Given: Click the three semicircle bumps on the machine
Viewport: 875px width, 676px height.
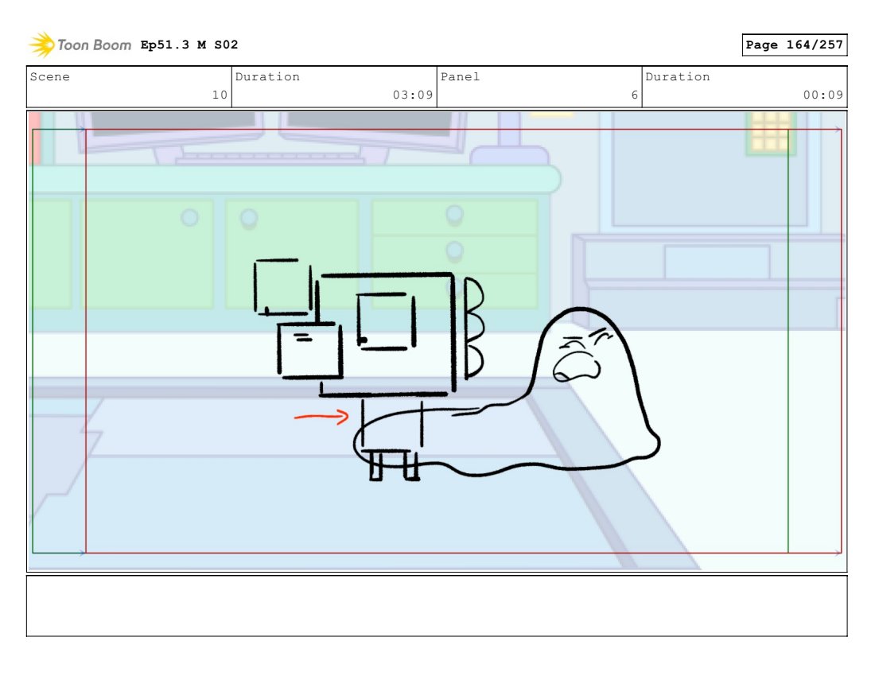Looking at the screenshot, I should click(x=473, y=328).
